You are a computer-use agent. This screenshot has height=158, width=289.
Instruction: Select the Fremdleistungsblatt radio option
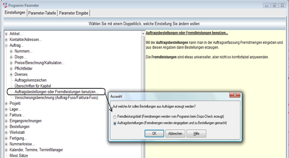[115, 117]
